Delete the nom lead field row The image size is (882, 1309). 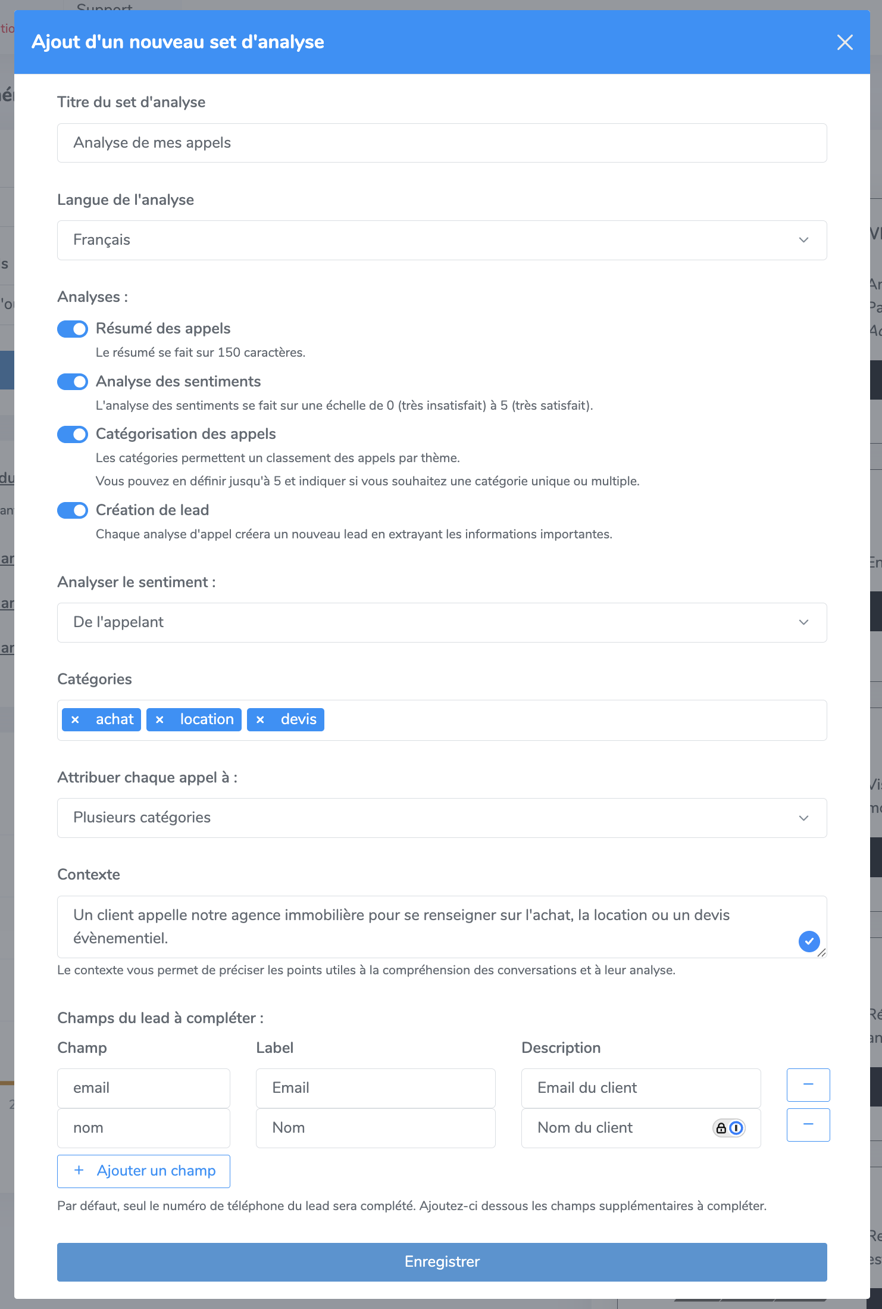pyautogui.click(x=808, y=1124)
